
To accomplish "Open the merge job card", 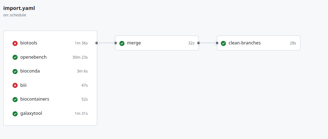I will (x=157, y=43).
